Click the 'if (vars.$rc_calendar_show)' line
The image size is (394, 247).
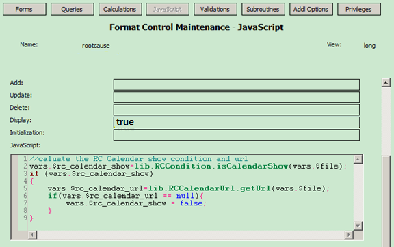[92, 174]
